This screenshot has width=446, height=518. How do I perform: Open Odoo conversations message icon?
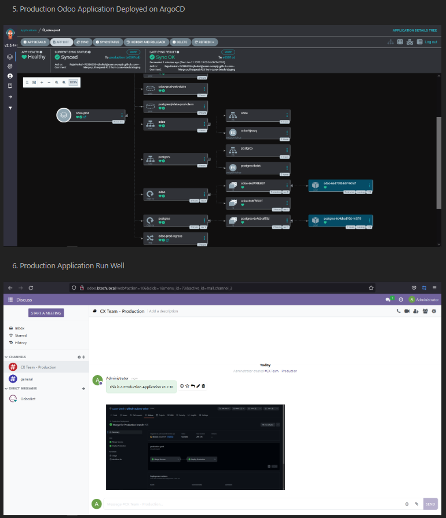(388, 300)
